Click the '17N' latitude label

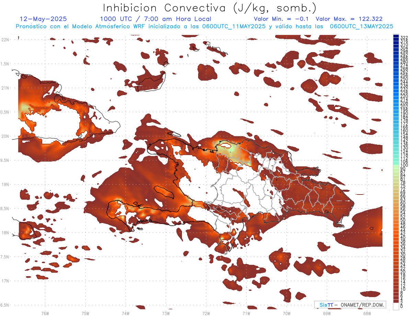(x=5, y=281)
